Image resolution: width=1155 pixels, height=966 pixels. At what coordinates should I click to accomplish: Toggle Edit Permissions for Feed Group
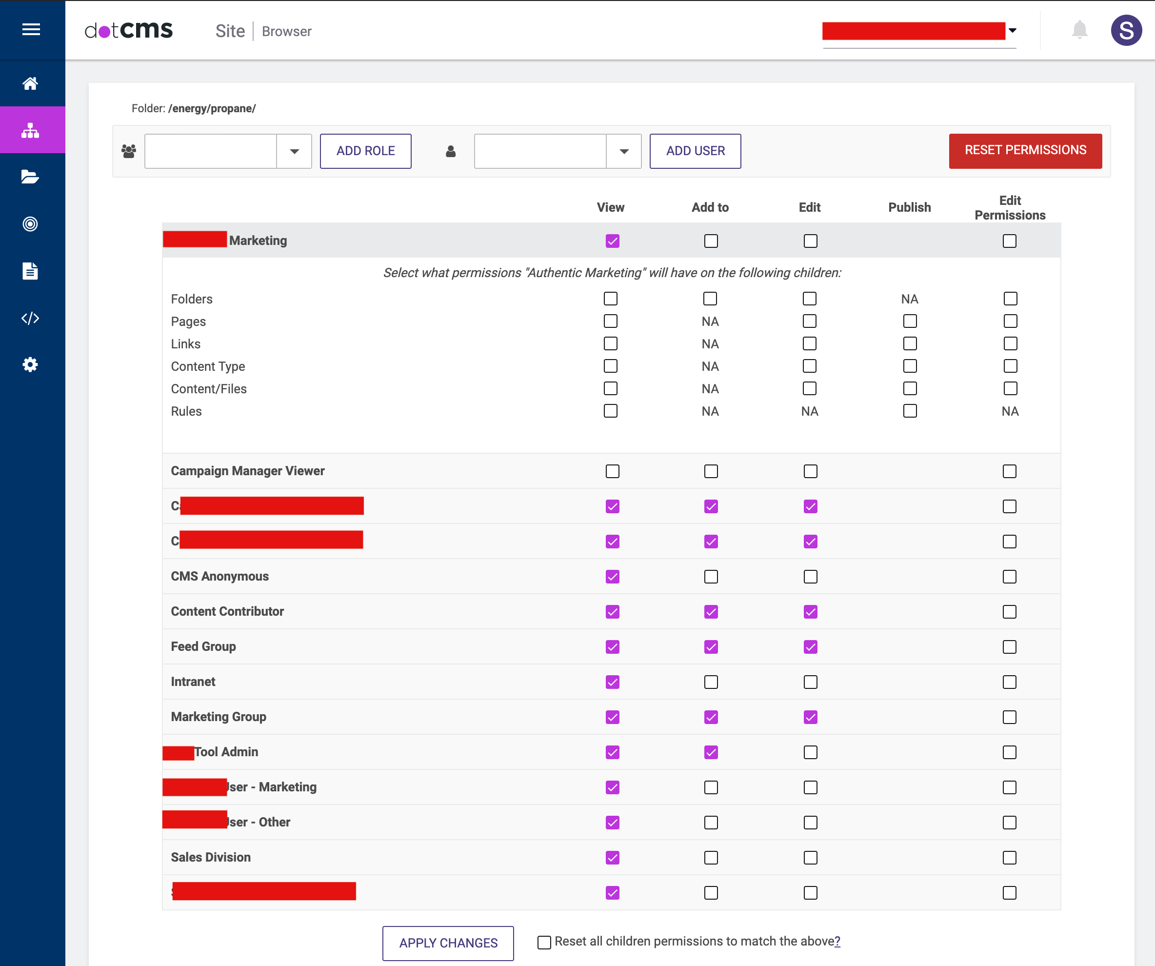tap(1009, 647)
